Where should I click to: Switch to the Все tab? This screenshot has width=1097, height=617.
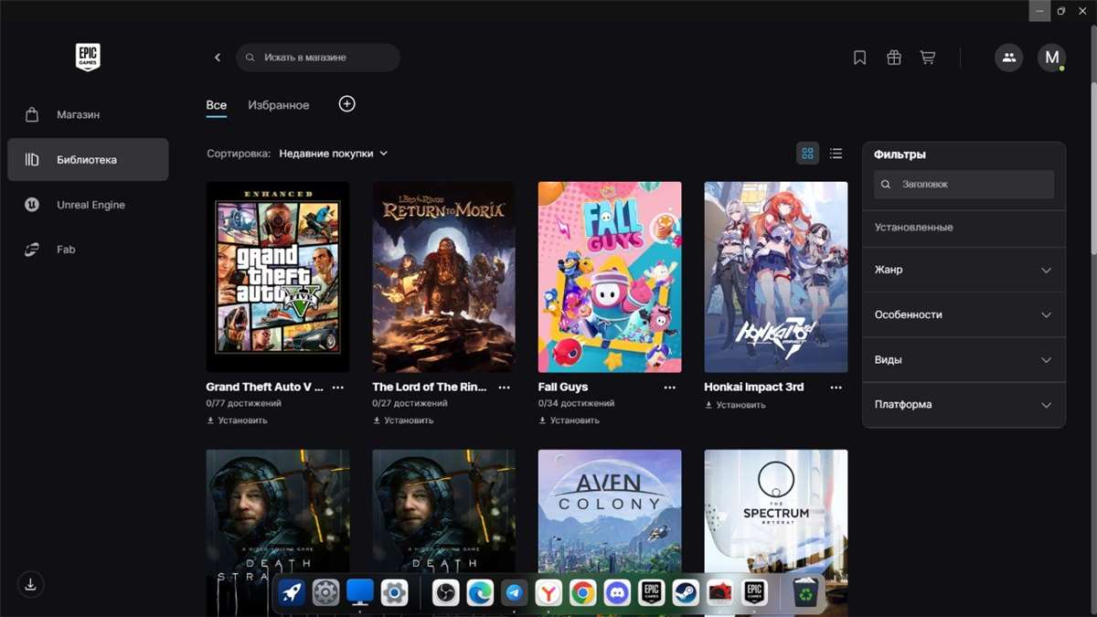coord(217,106)
